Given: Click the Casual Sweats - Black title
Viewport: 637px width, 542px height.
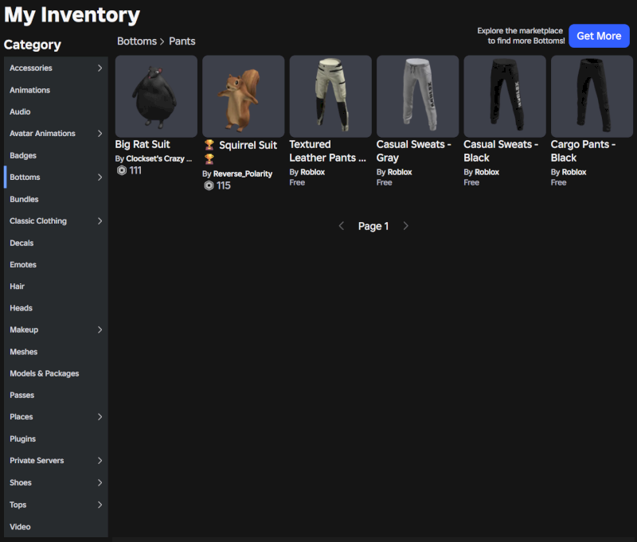Looking at the screenshot, I should 501,151.
